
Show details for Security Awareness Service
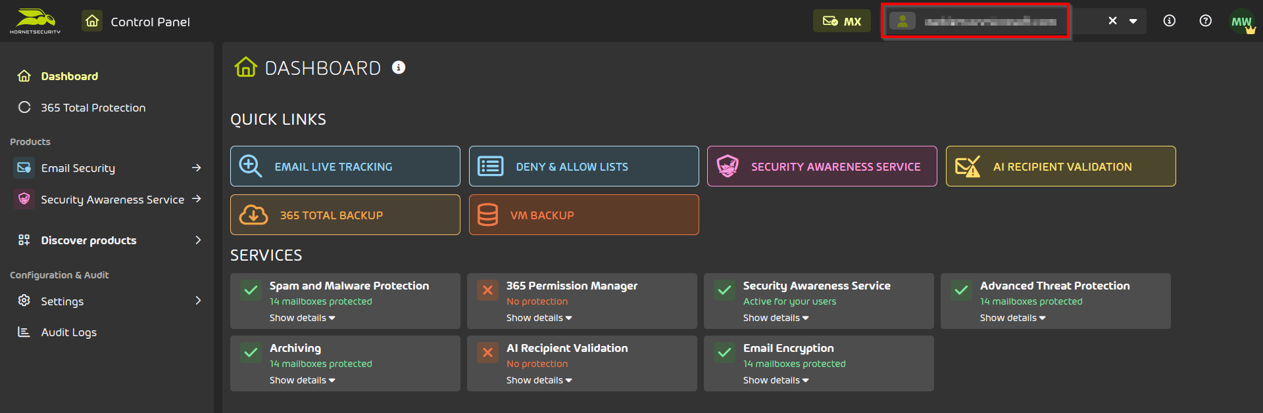[x=776, y=318]
